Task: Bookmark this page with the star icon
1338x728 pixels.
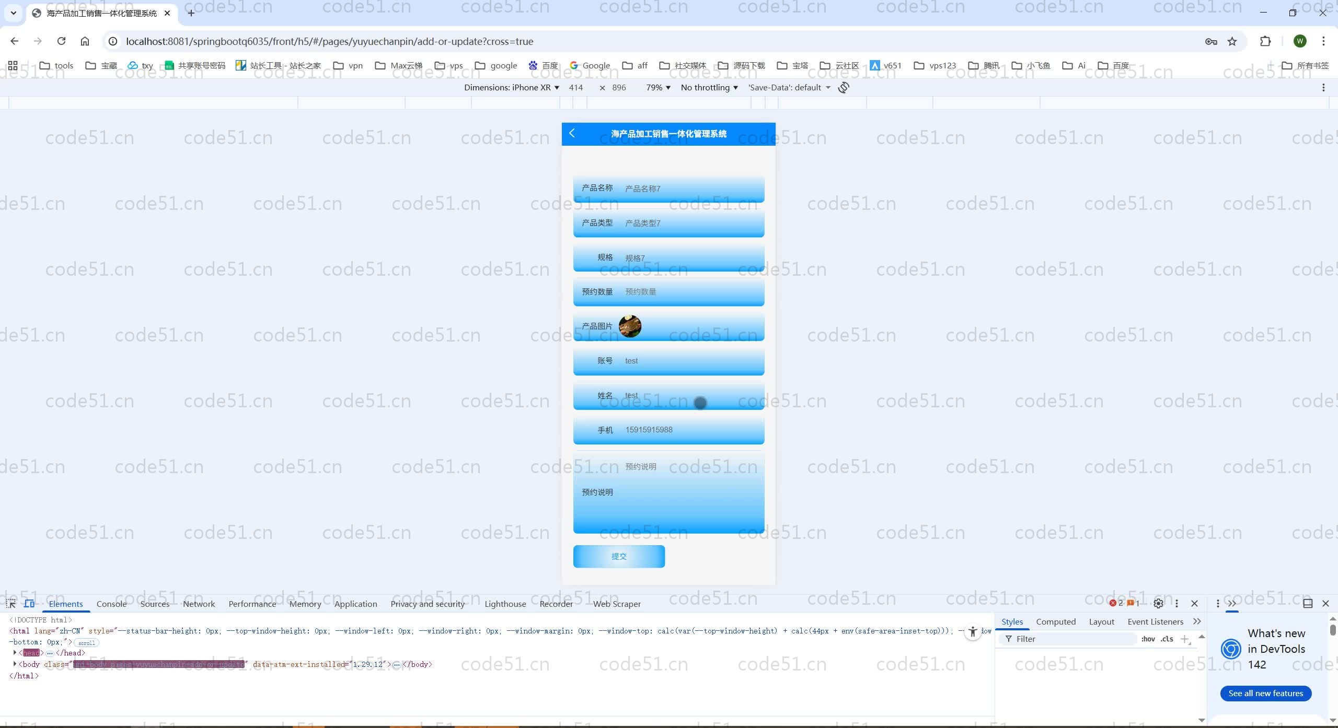Action: coord(1232,41)
